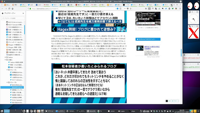
Task: Select the highlighted bookmark in グループB
Action: pyautogui.click(x=12, y=87)
